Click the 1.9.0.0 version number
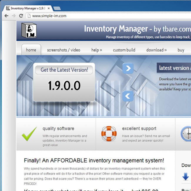191x191 pixels. (x=64, y=86)
